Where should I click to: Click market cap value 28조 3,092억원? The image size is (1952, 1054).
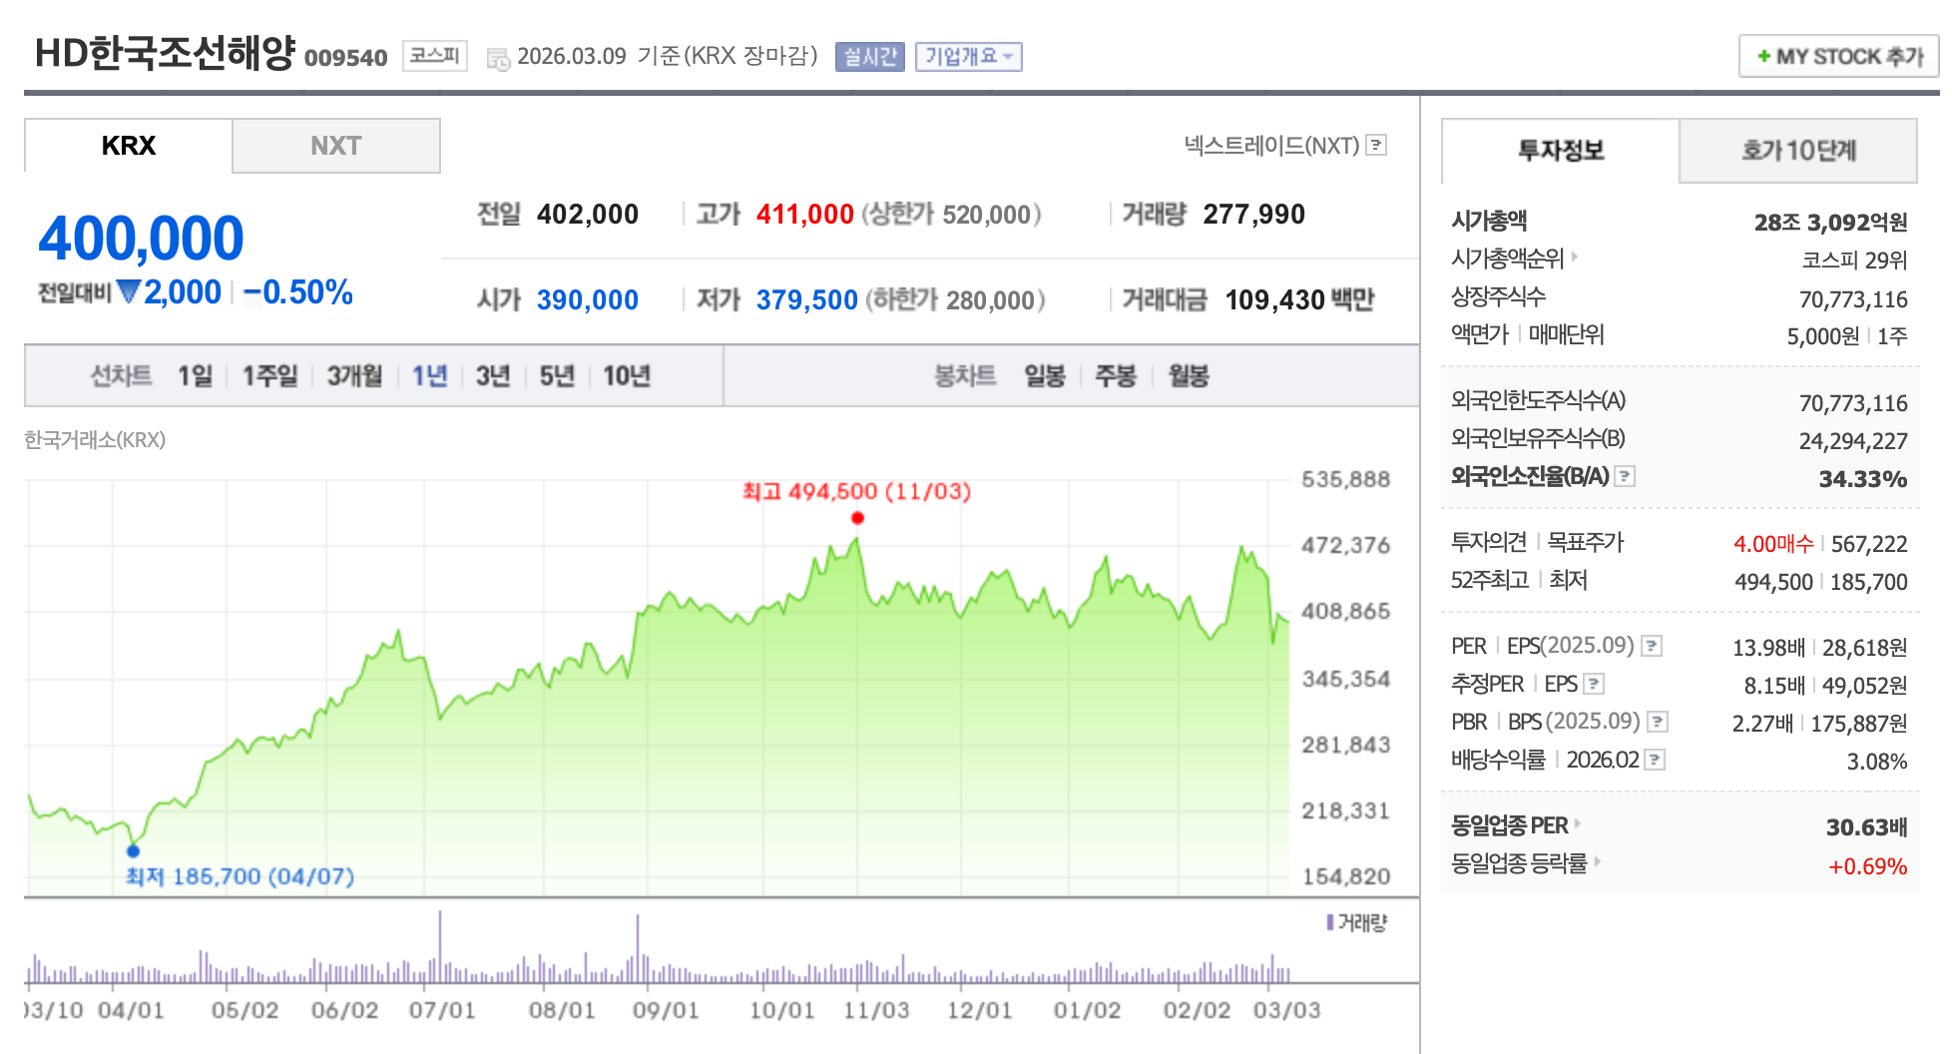point(1831,223)
